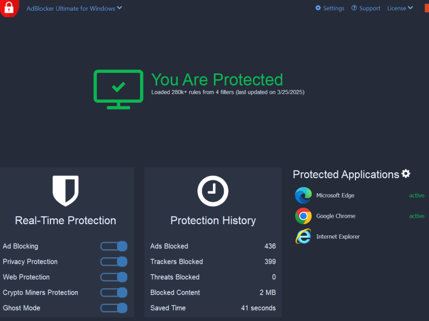Click the Blocked Content value 2 MB
This screenshot has height=321, width=429.
tap(268, 293)
